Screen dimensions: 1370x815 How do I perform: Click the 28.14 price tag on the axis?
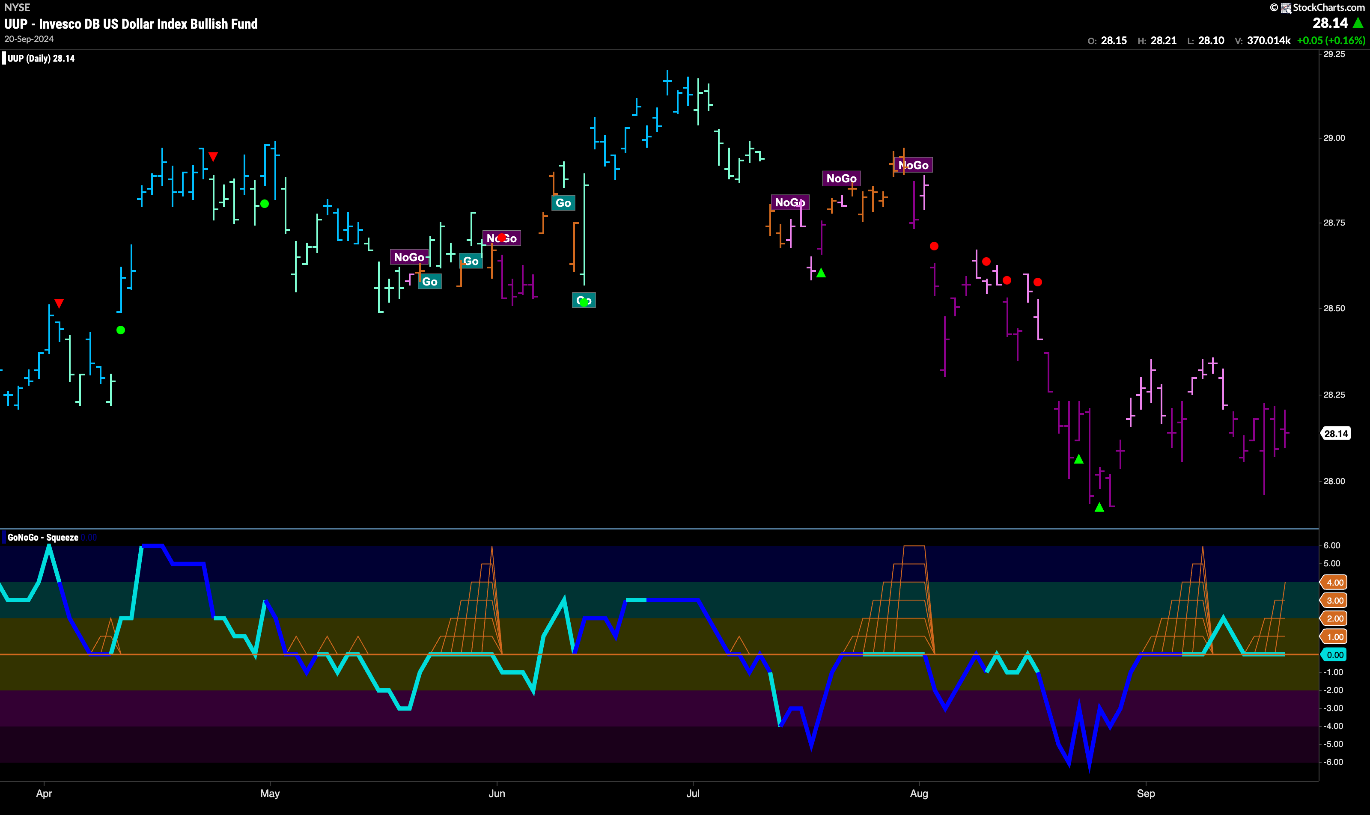click(x=1335, y=433)
